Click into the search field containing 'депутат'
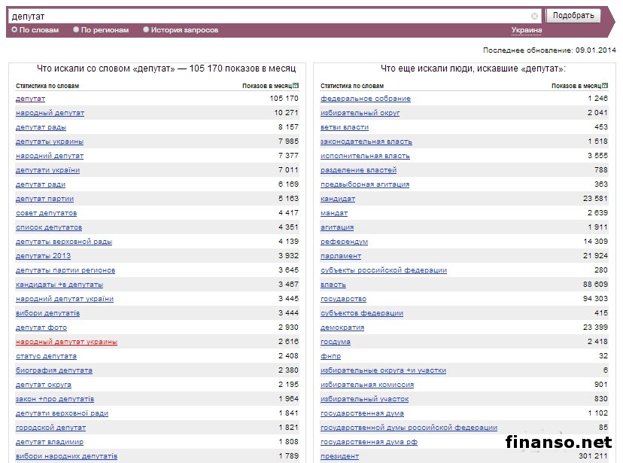This screenshot has height=463, width=623. 263,16
